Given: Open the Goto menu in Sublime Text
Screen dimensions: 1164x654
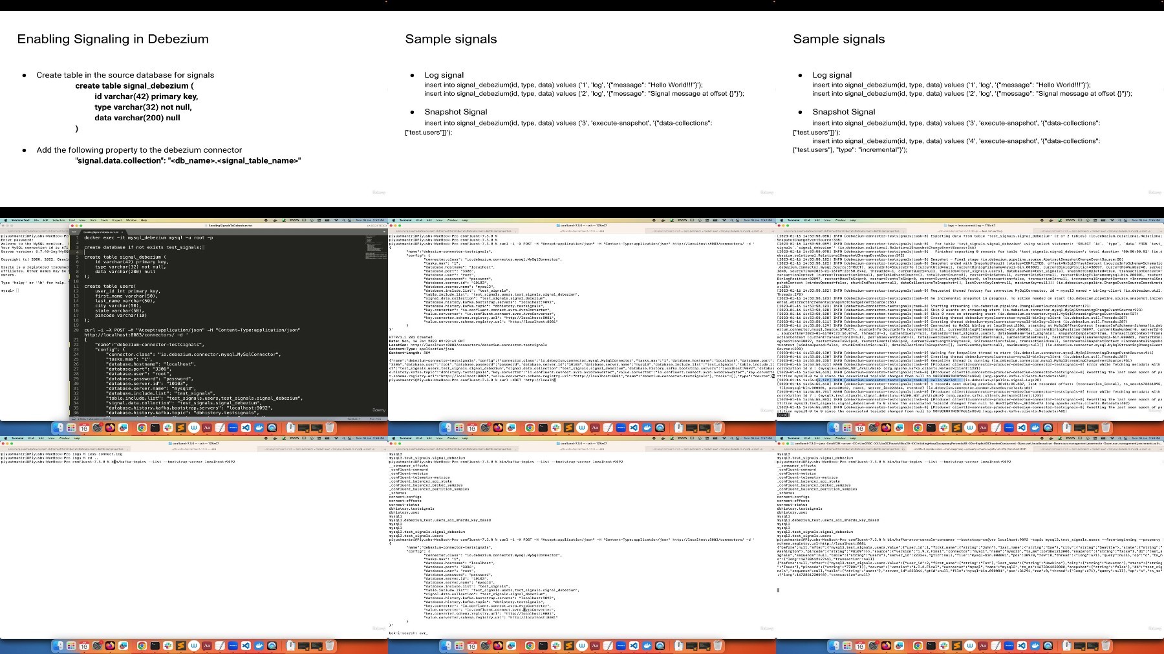Looking at the screenshot, I should (93, 220).
